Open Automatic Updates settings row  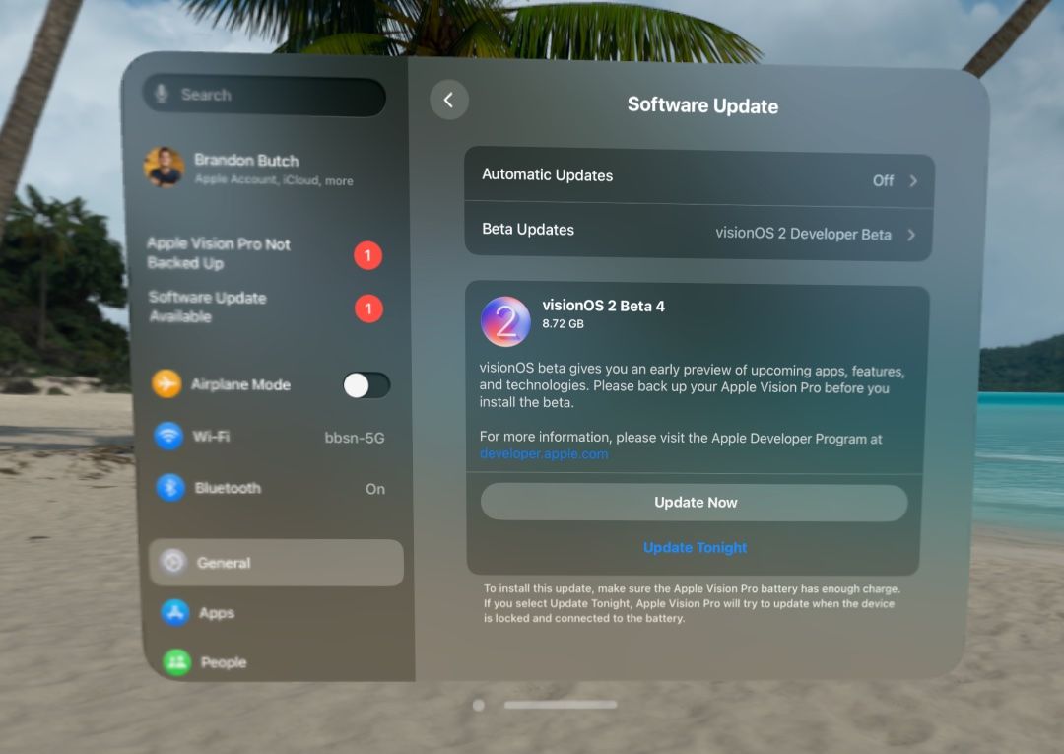(x=698, y=177)
